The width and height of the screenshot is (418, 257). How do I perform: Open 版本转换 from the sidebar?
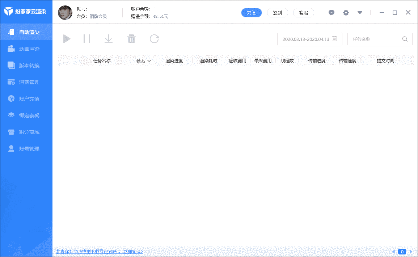(x=26, y=65)
